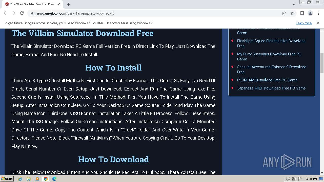Open a new tab
The image size is (324, 182).
68,4
